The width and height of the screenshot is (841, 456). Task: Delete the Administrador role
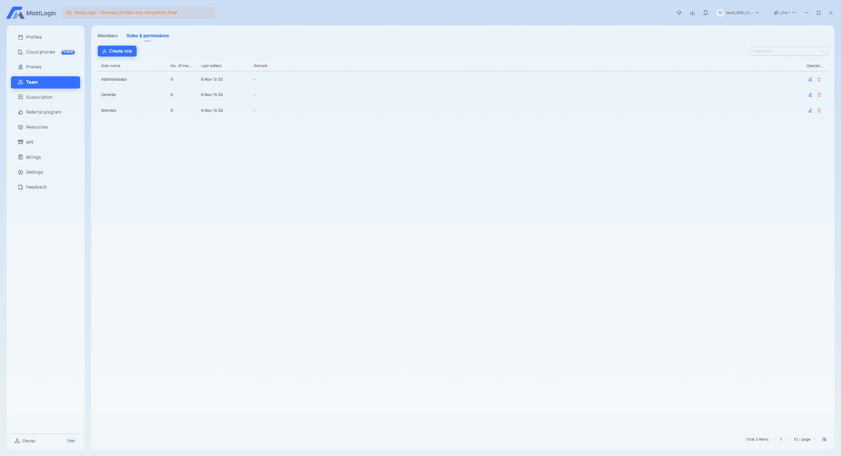click(819, 79)
